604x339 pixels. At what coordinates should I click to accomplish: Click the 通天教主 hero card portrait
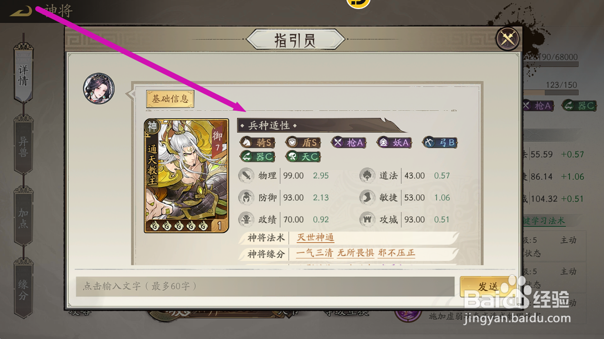(x=186, y=176)
